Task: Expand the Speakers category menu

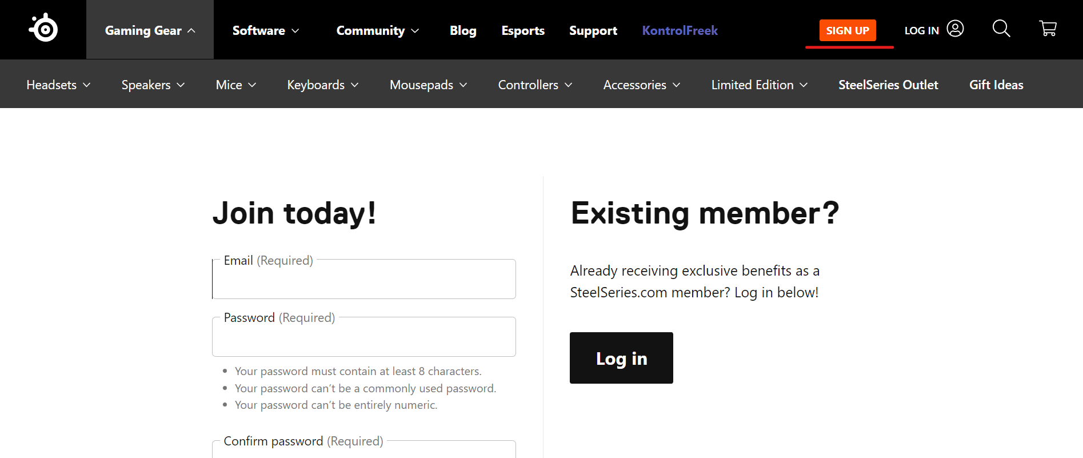Action: [x=153, y=85]
